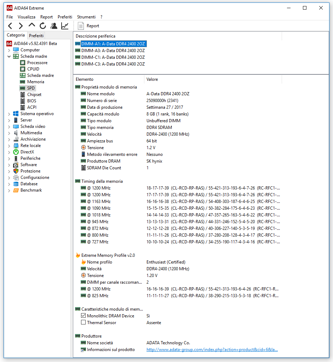Go forward with the right arrow toolbar icon
This screenshot has width=333, height=362.
(21, 26)
